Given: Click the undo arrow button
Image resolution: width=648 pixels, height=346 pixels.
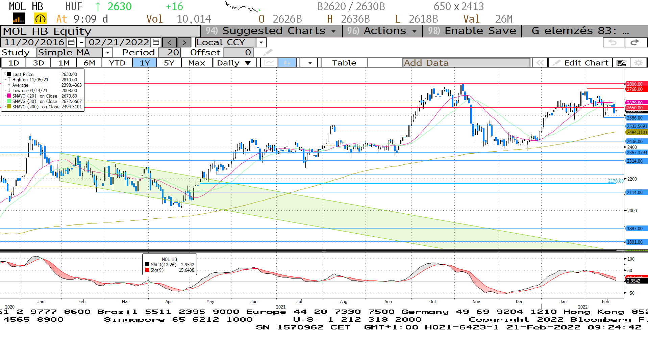Looking at the screenshot, I should click(x=614, y=43).
